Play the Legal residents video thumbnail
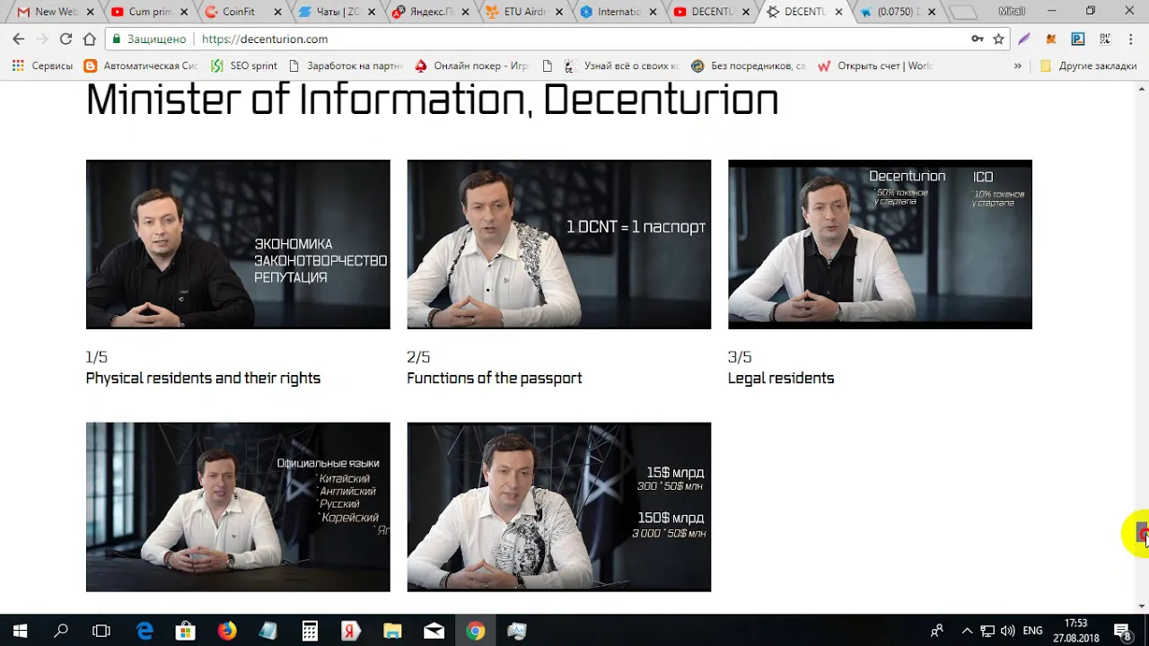This screenshot has height=646, width=1149. click(880, 244)
